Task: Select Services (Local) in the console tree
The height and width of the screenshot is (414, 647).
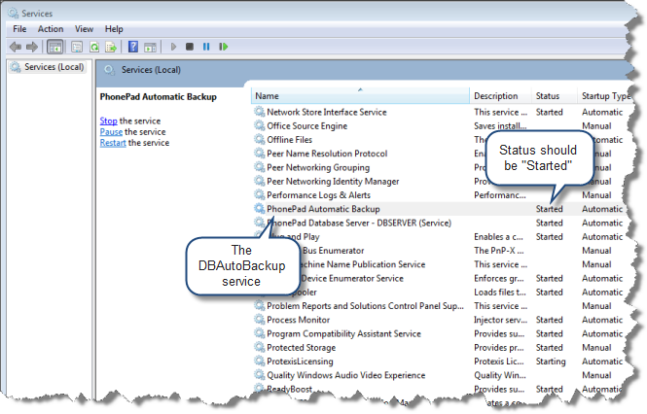Action: (x=54, y=67)
